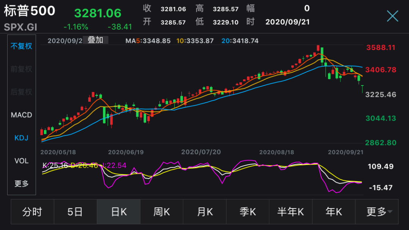Screen dimensions: 409x230
Task: Select 前复权 adjustment mode
Action: (x=21, y=69)
